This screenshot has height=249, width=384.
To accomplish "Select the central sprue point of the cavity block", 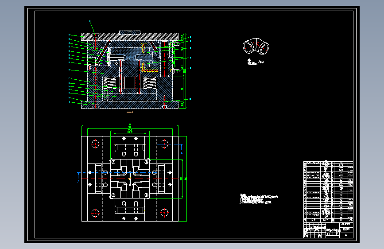I will (x=130, y=179).
